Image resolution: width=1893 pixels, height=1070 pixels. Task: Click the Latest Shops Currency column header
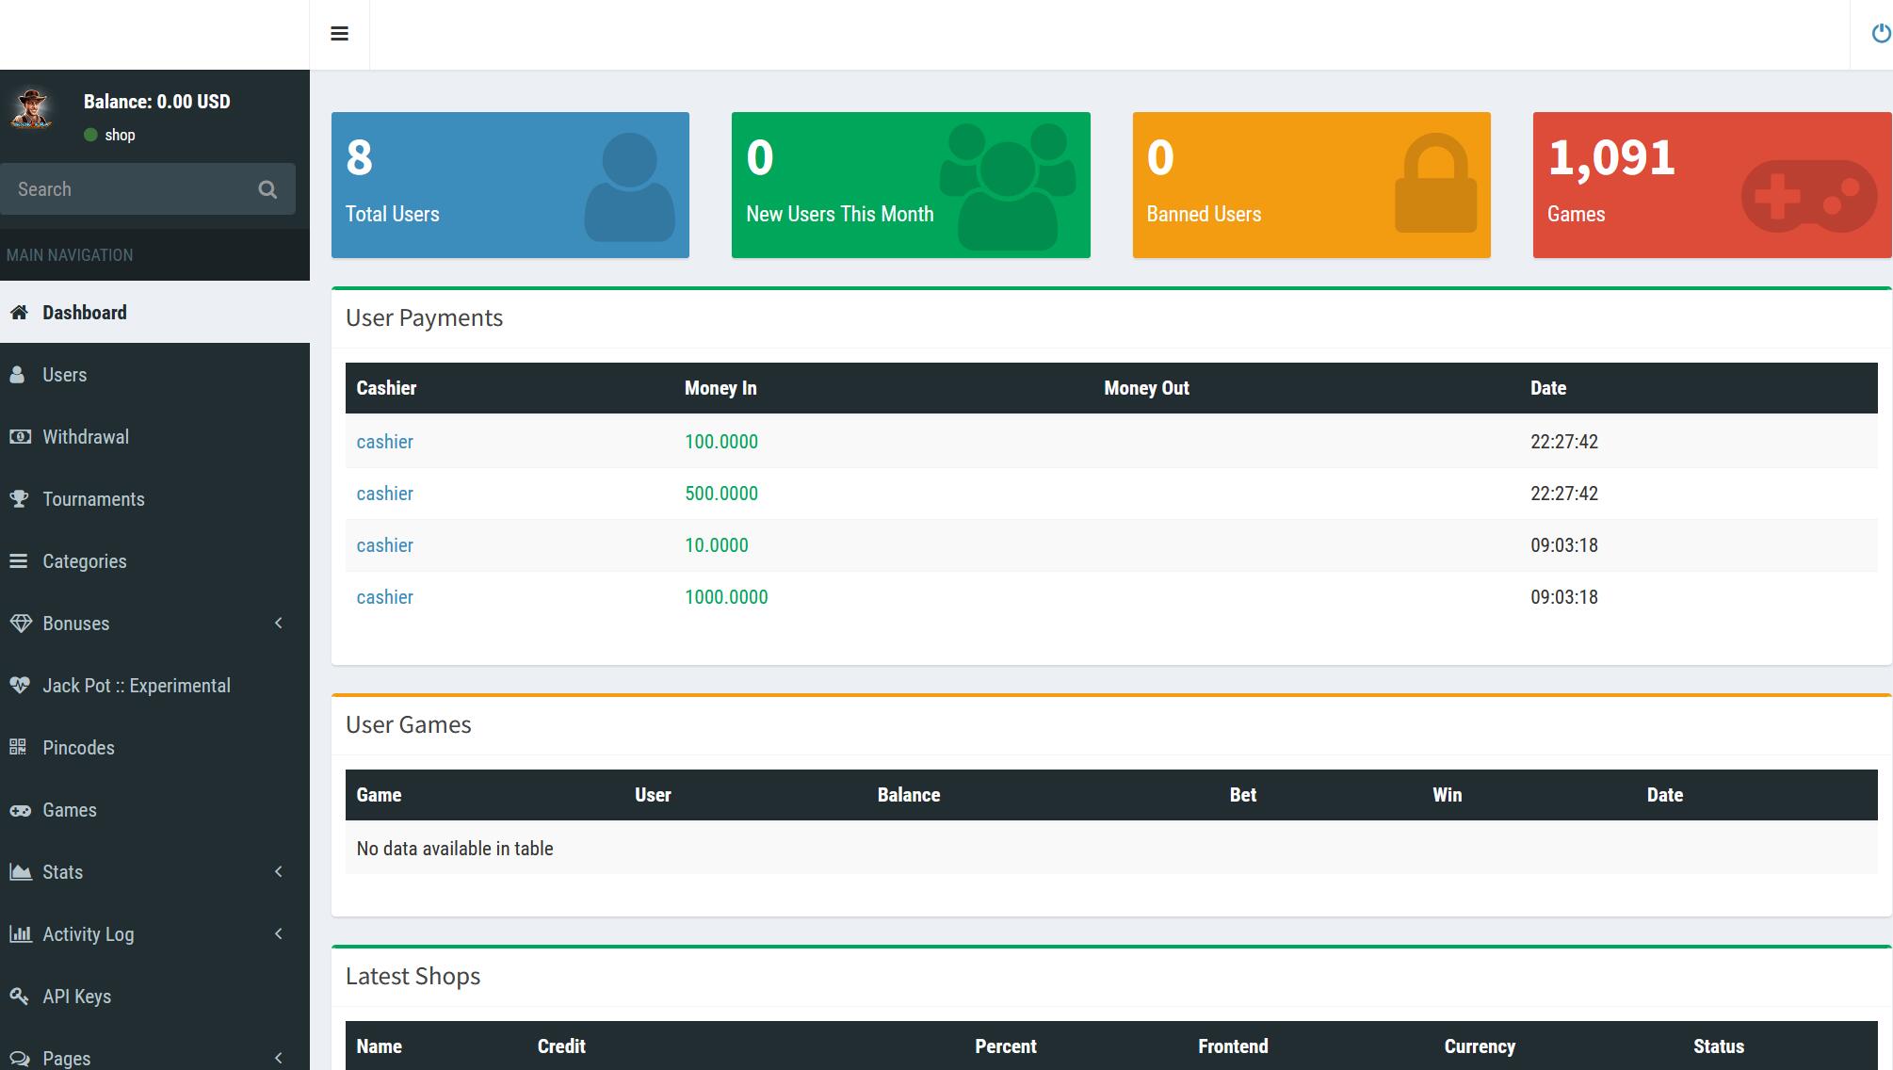(1480, 1046)
